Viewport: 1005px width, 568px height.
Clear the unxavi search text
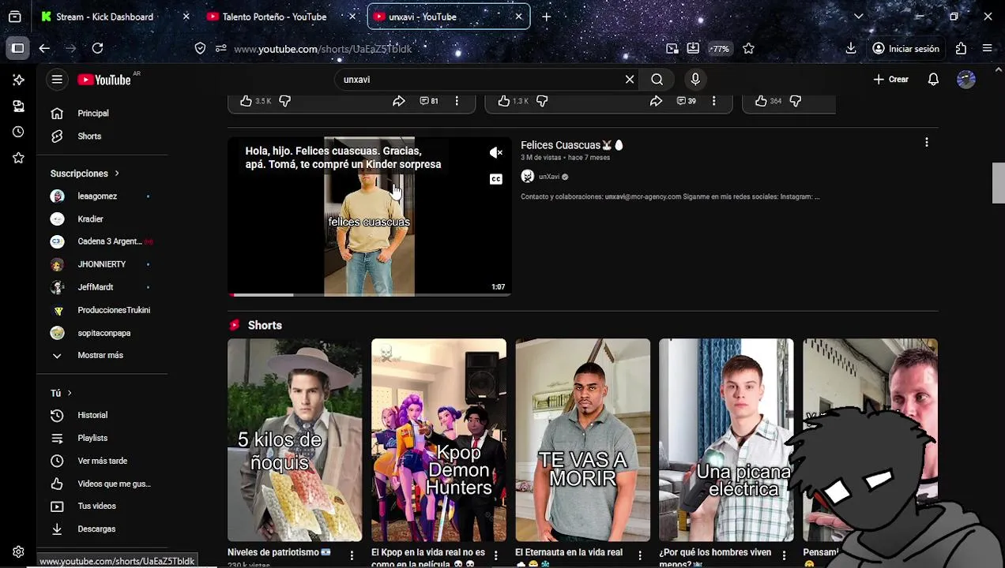coord(630,79)
